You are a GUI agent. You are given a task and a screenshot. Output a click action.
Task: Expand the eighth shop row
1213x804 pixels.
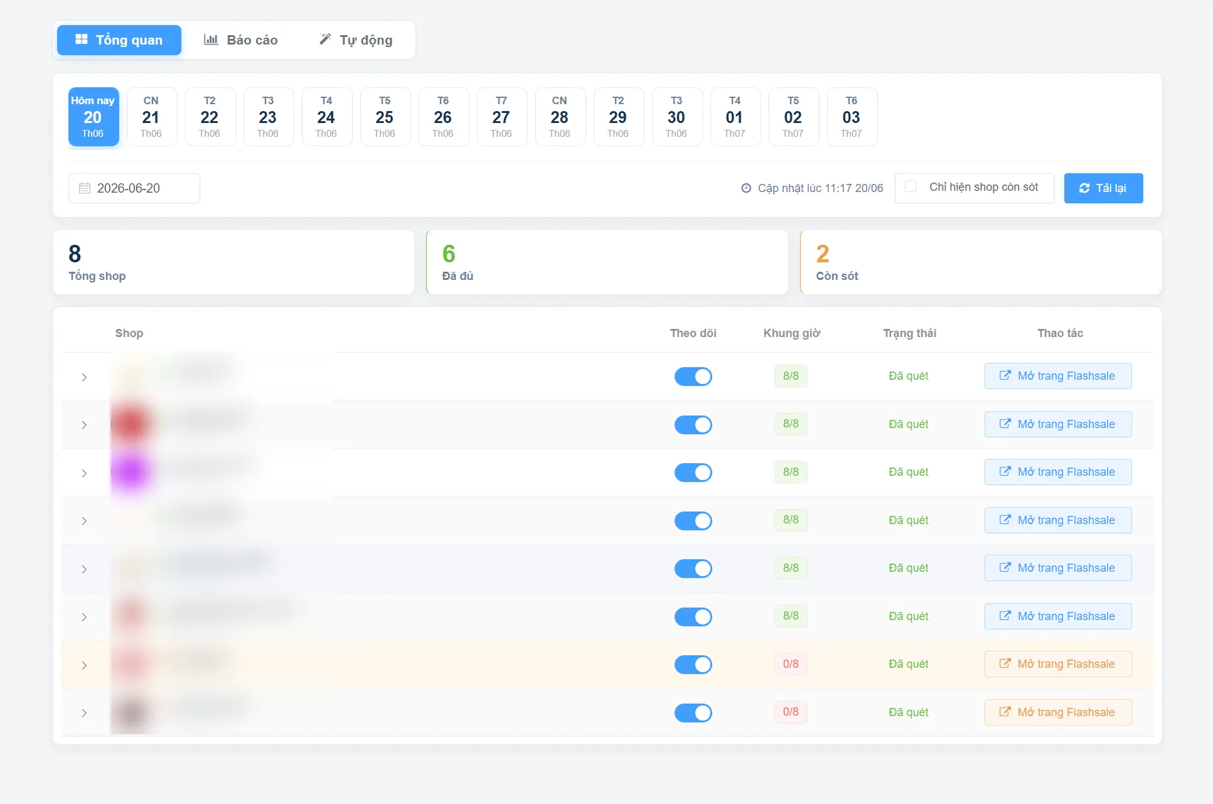84,713
